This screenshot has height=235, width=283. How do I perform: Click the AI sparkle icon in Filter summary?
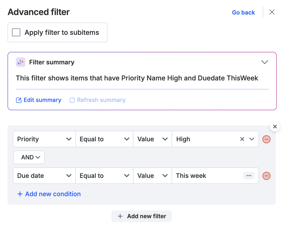pos(21,62)
